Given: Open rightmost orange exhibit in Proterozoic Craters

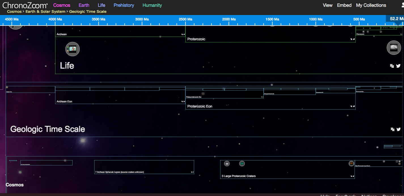Looking at the screenshot, I should pos(351,163).
